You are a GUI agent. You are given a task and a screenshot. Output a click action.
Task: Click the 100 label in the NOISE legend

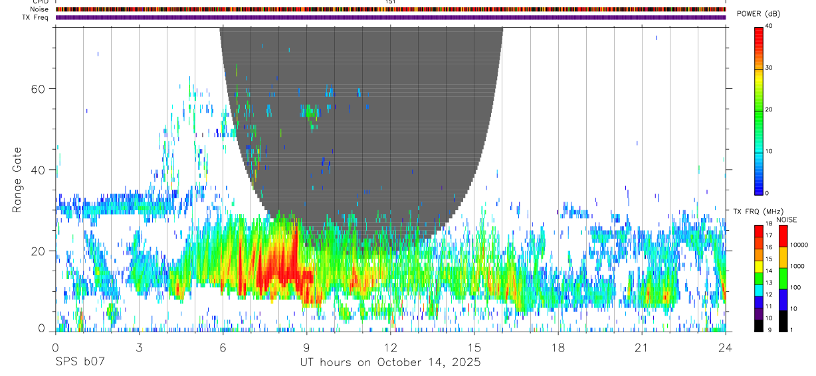pyautogui.click(x=795, y=287)
